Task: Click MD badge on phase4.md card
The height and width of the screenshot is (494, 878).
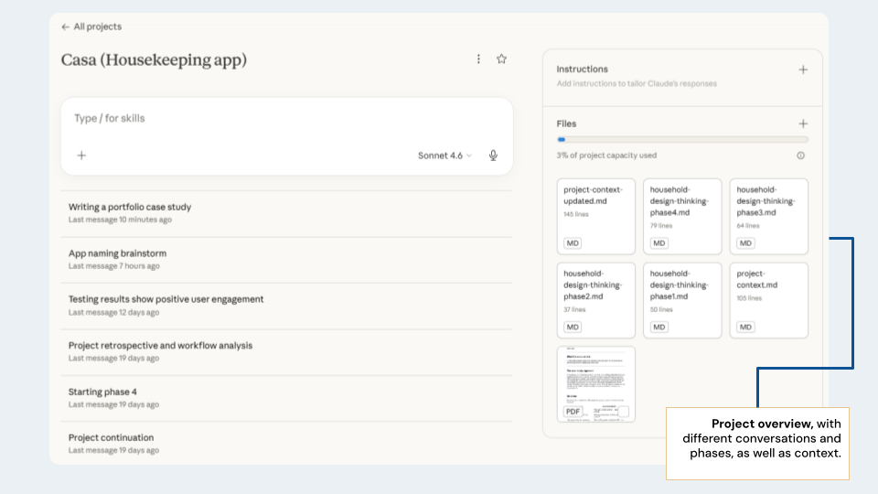Action: pos(659,243)
